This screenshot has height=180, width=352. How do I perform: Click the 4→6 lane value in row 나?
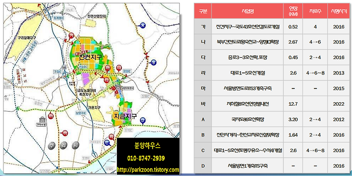point(315,42)
